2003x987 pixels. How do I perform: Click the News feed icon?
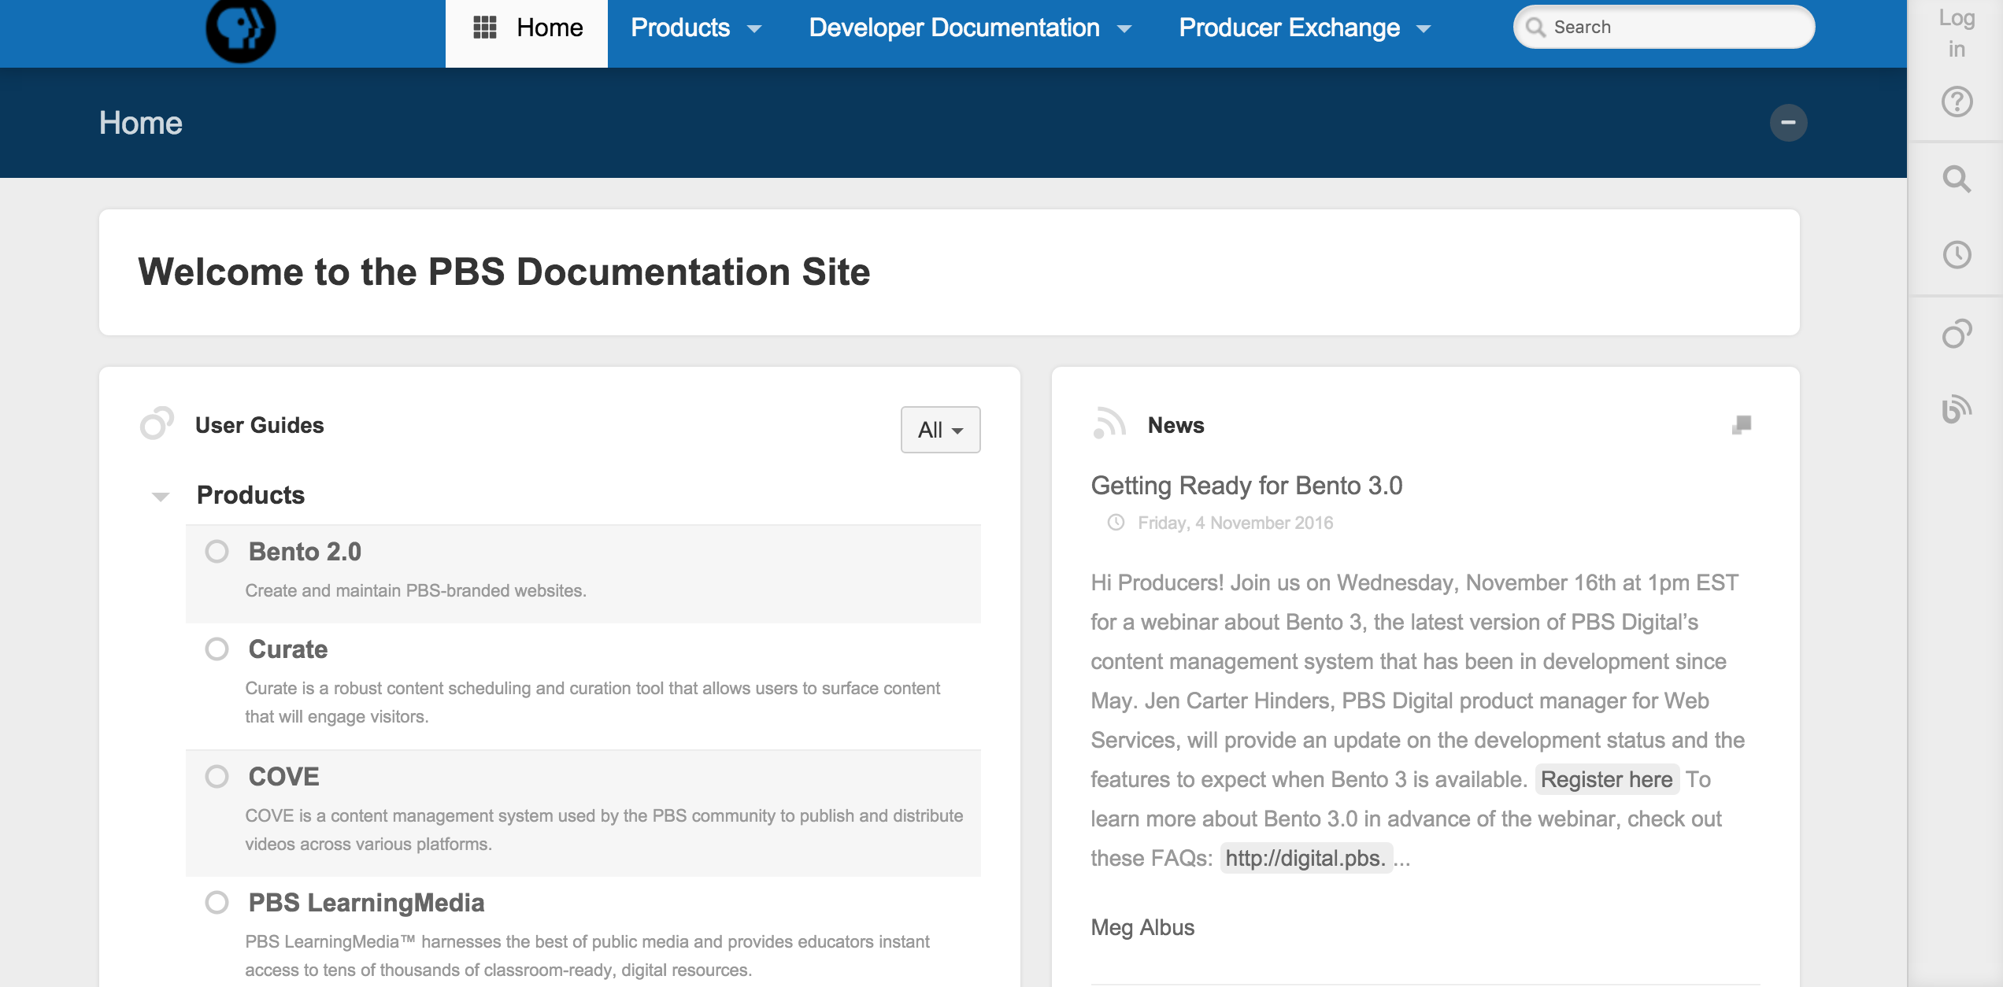(x=1109, y=423)
